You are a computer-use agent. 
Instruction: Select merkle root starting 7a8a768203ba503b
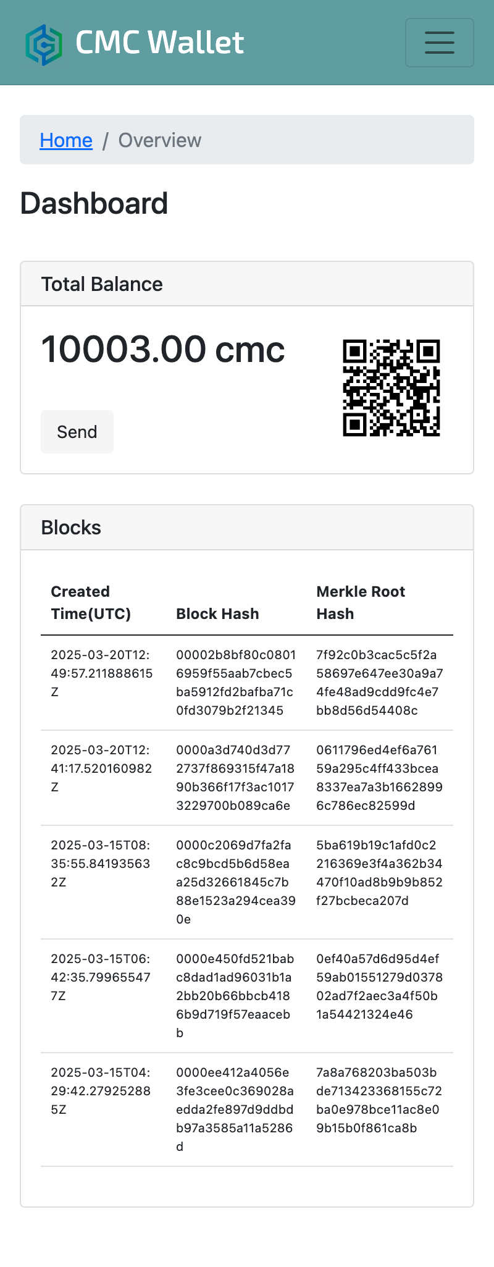tap(379, 1100)
